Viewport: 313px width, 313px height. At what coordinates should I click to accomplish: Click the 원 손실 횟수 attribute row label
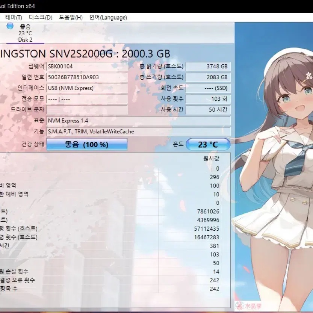(14, 271)
